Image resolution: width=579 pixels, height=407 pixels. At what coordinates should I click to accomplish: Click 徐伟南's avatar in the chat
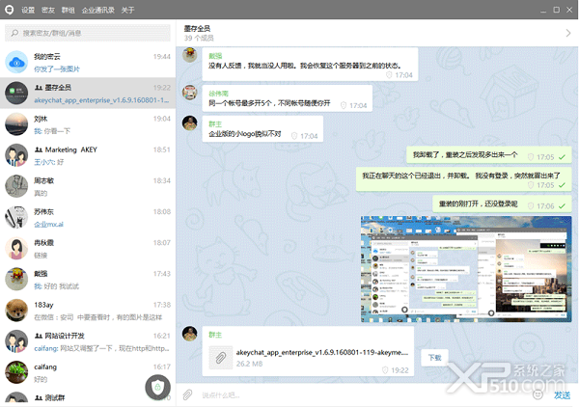coord(190,93)
